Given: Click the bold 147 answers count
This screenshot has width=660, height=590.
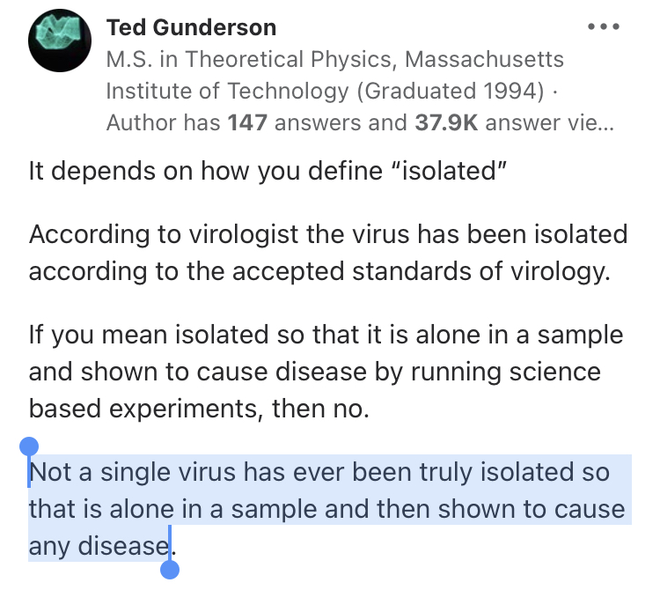Looking at the screenshot, I should coord(247,123).
